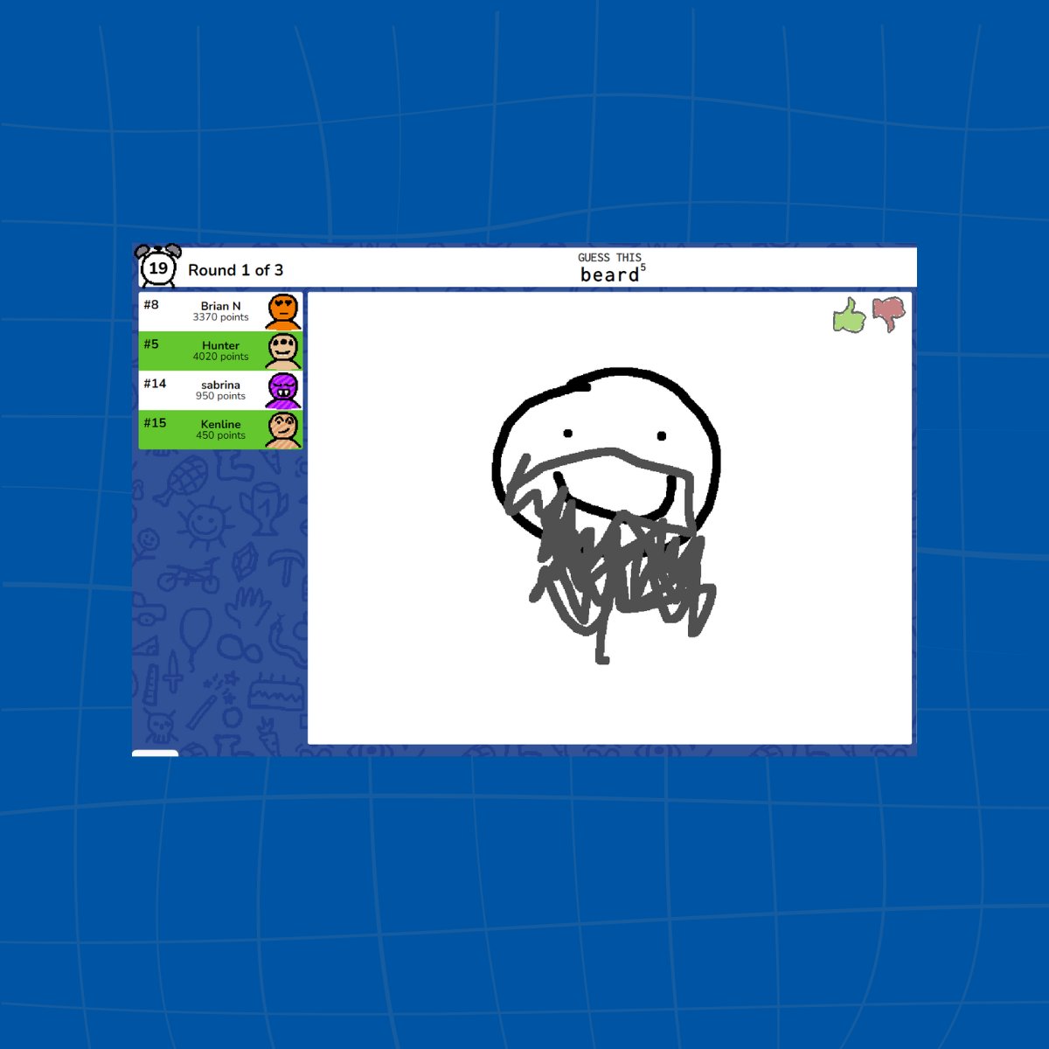Screen dimensions: 1049x1049
Task: Click the '950 points' score
Action: point(220,396)
